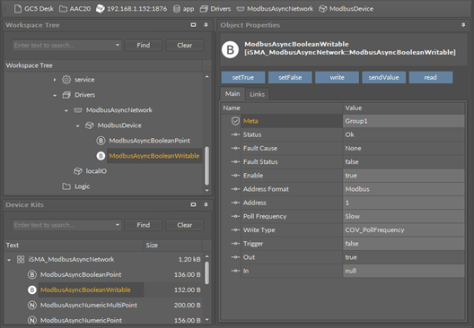Image resolution: width=474 pixels, height=328 pixels.
Task: Click the ModbusDevice cube icon in breadcrumb bar
Action: [x=323, y=9]
